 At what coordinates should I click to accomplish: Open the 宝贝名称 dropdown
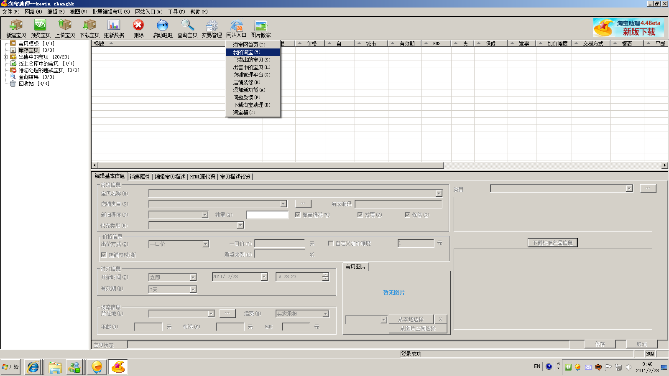[x=439, y=193]
